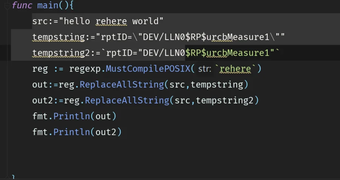340x180 pixels.
Task: Click the str: parameter inlay hint
Action: [204, 69]
